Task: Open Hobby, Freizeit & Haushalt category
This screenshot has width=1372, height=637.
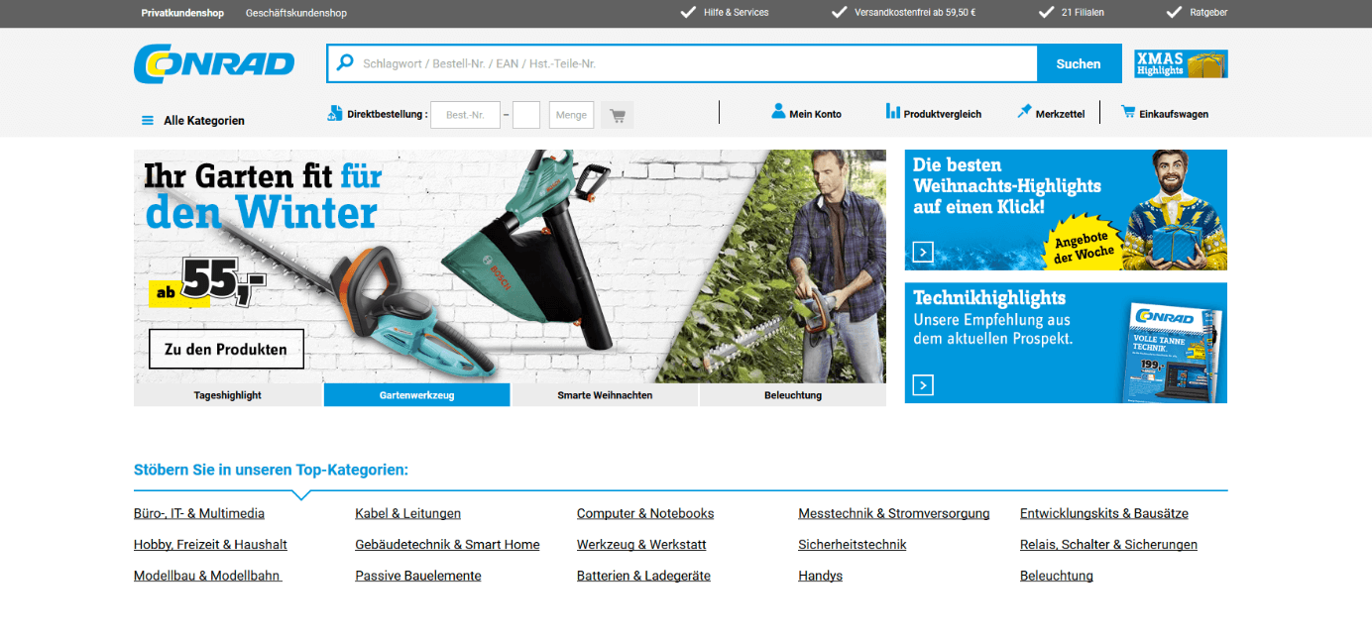Action: pyautogui.click(x=210, y=544)
